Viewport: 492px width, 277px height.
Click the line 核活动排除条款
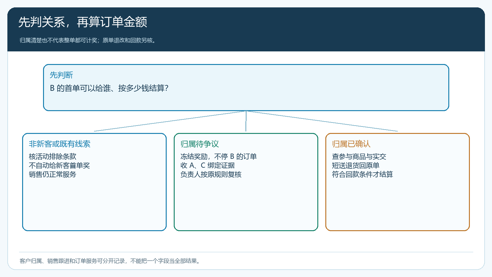[x=53, y=156]
